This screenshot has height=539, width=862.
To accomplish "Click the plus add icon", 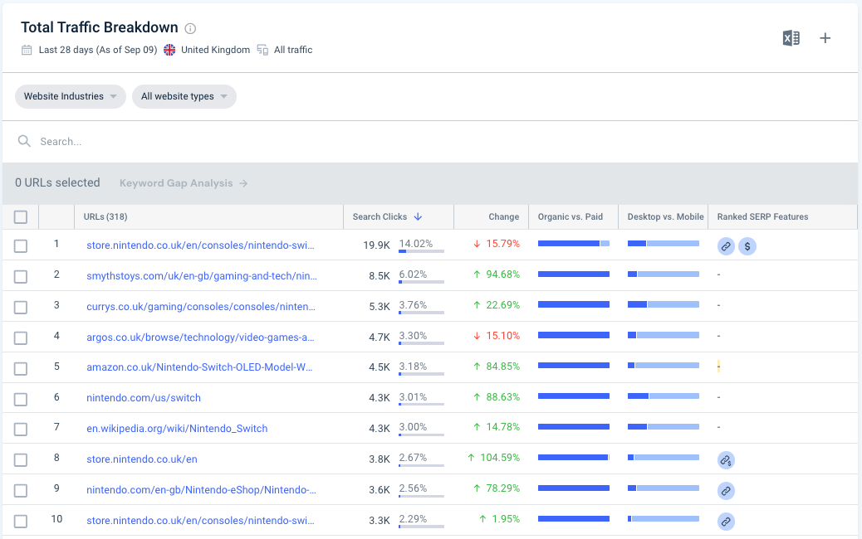I will click(x=825, y=38).
